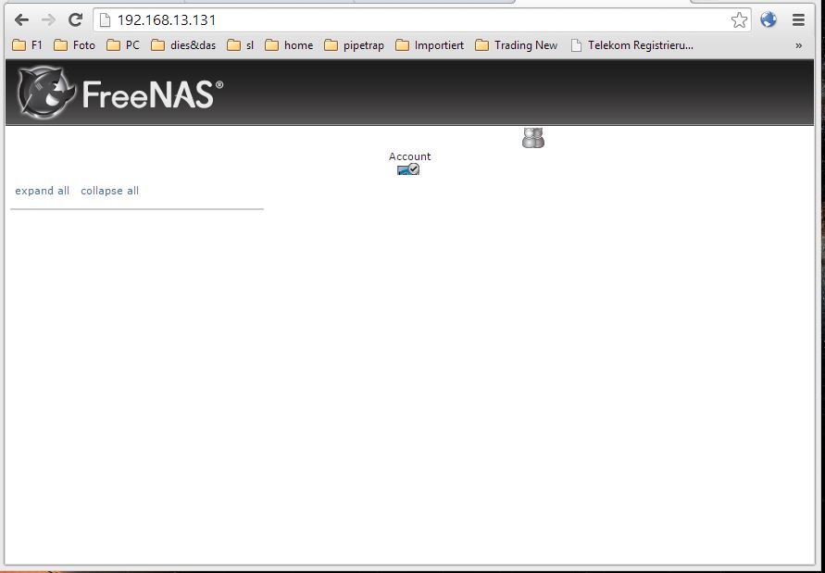Screen dimensions: 825x573
Task: Show more bookmarks via overflow chevron
Action: point(799,45)
